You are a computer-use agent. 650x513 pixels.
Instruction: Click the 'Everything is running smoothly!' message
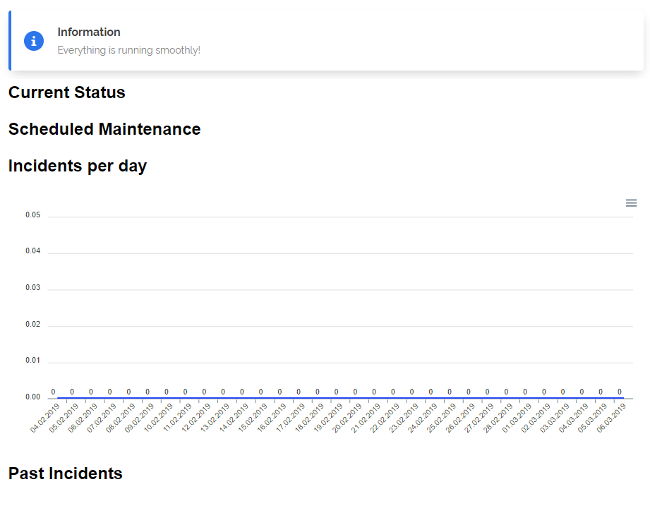click(128, 51)
